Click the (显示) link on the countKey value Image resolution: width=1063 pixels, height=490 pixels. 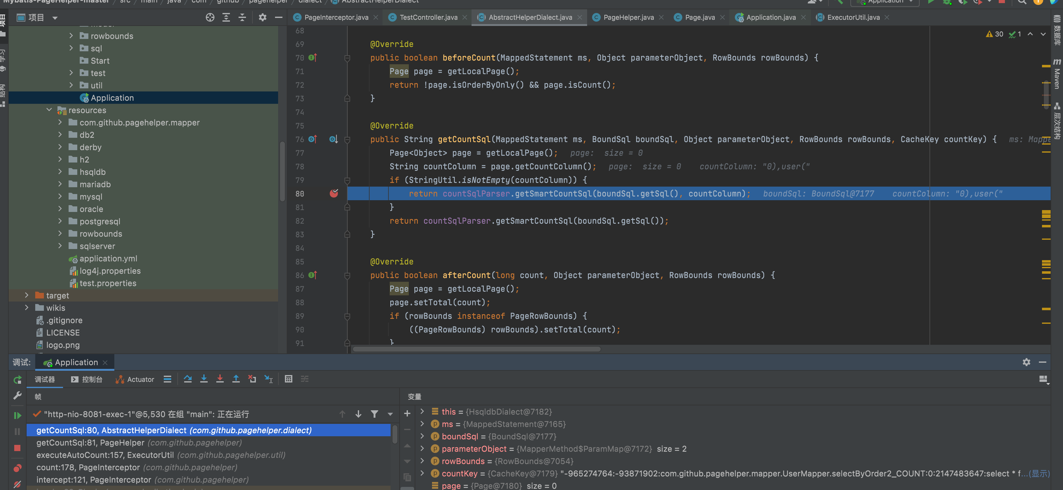click(1039, 474)
